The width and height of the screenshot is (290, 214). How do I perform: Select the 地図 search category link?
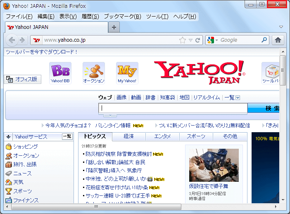tap(184, 97)
